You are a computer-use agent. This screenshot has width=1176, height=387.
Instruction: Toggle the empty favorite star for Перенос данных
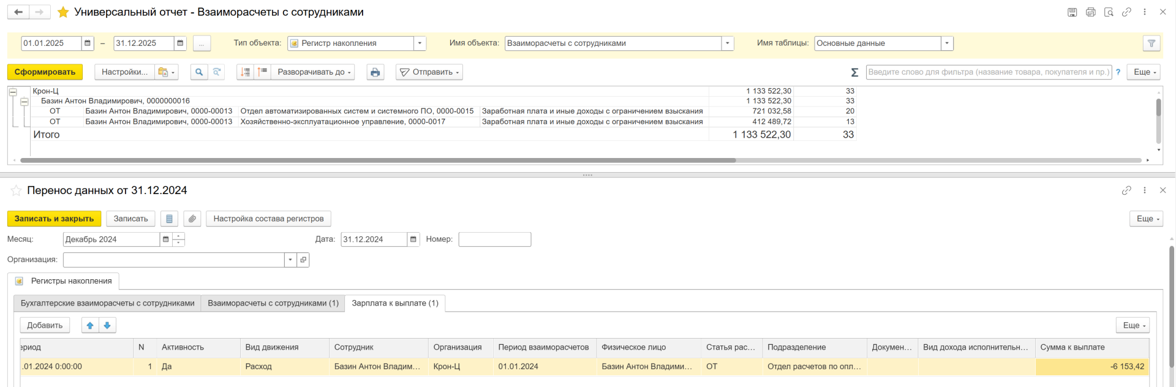[16, 190]
